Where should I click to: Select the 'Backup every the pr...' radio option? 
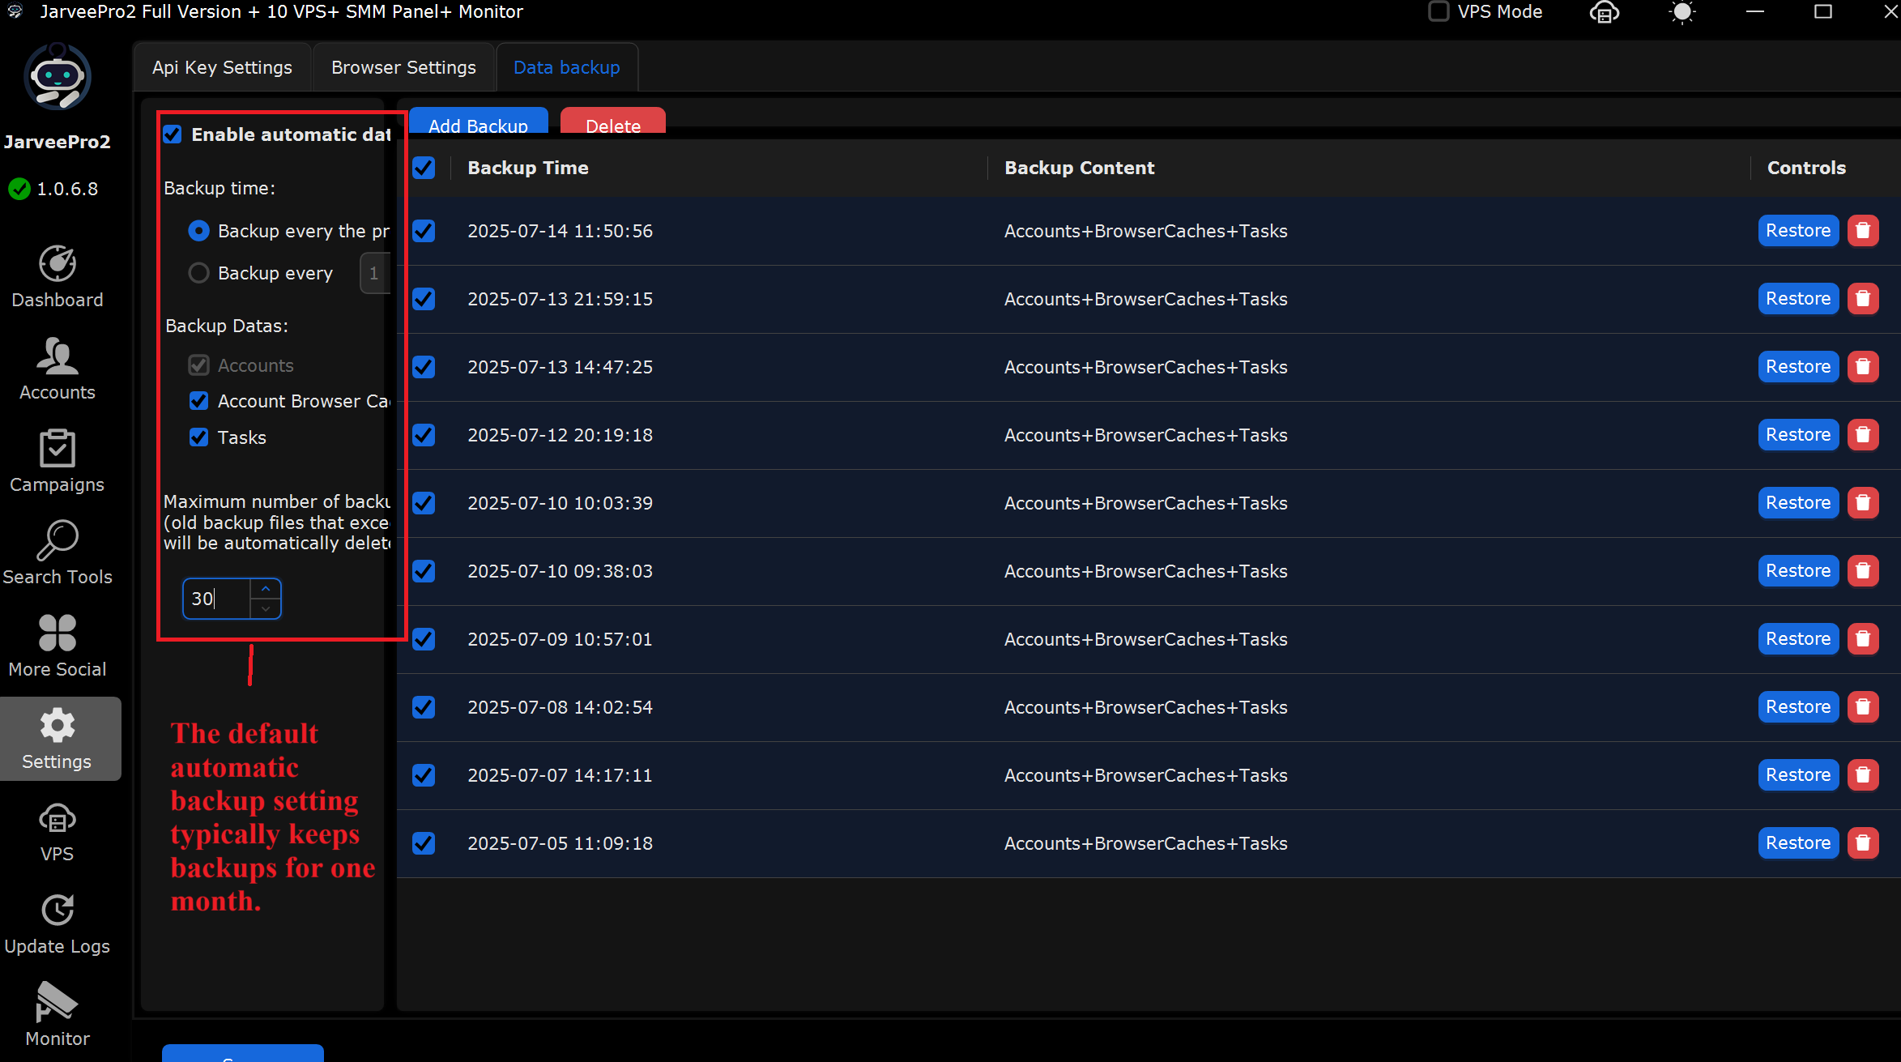click(x=198, y=231)
